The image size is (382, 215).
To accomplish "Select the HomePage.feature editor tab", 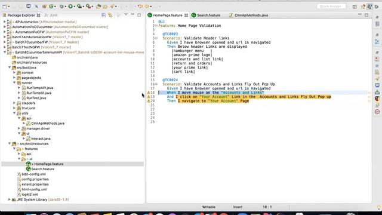I will tap(168, 15).
